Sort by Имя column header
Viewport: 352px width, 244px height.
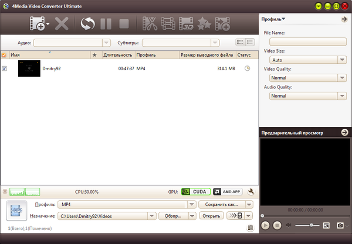tap(50, 55)
